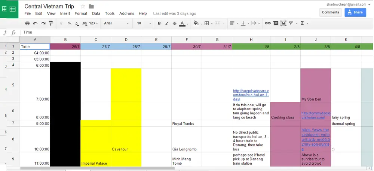Select the 'My Son tour' cell
The image size is (374, 171).
(316, 85)
